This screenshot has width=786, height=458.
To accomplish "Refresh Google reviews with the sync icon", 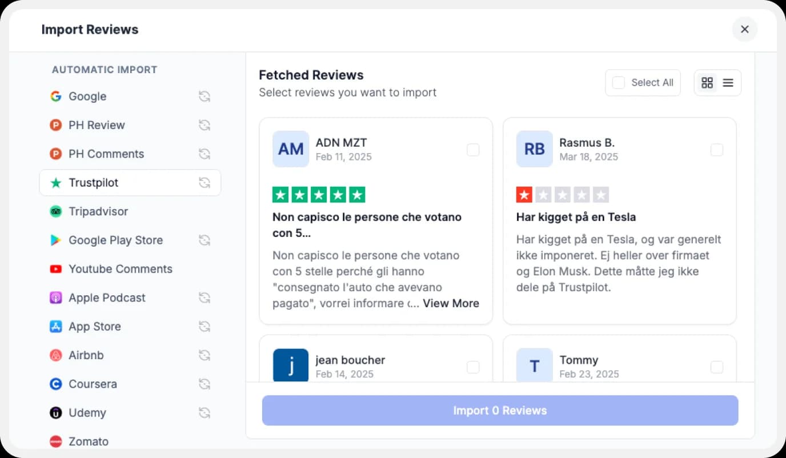I will pyautogui.click(x=204, y=97).
